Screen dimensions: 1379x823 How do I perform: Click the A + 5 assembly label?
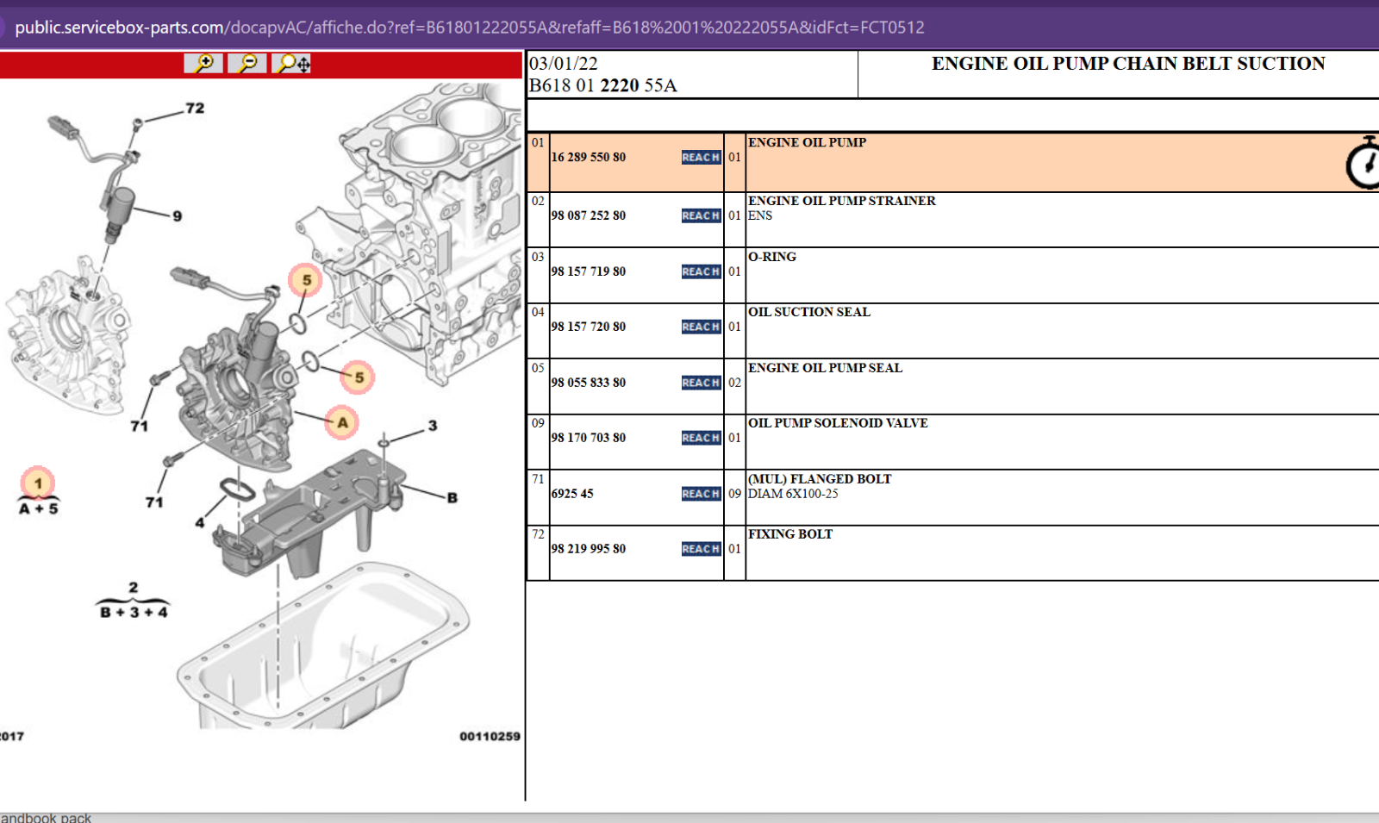coord(39,509)
